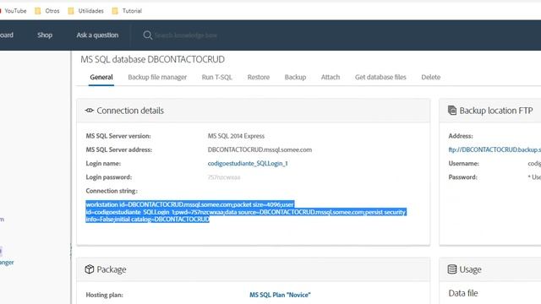Open the Delete tab
The image size is (541, 304).
pos(430,77)
